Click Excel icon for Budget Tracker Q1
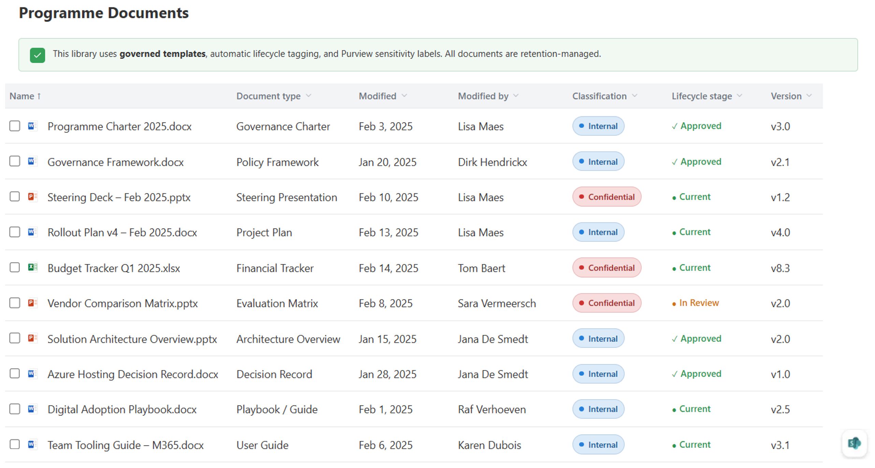Image resolution: width=875 pixels, height=468 pixels. 32,267
